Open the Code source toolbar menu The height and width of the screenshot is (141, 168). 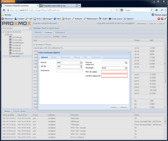(116, 19)
